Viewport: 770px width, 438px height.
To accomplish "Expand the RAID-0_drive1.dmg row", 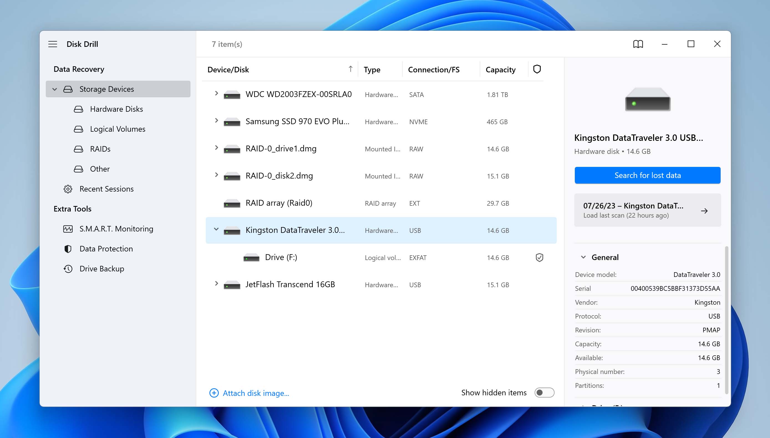I will (x=216, y=147).
